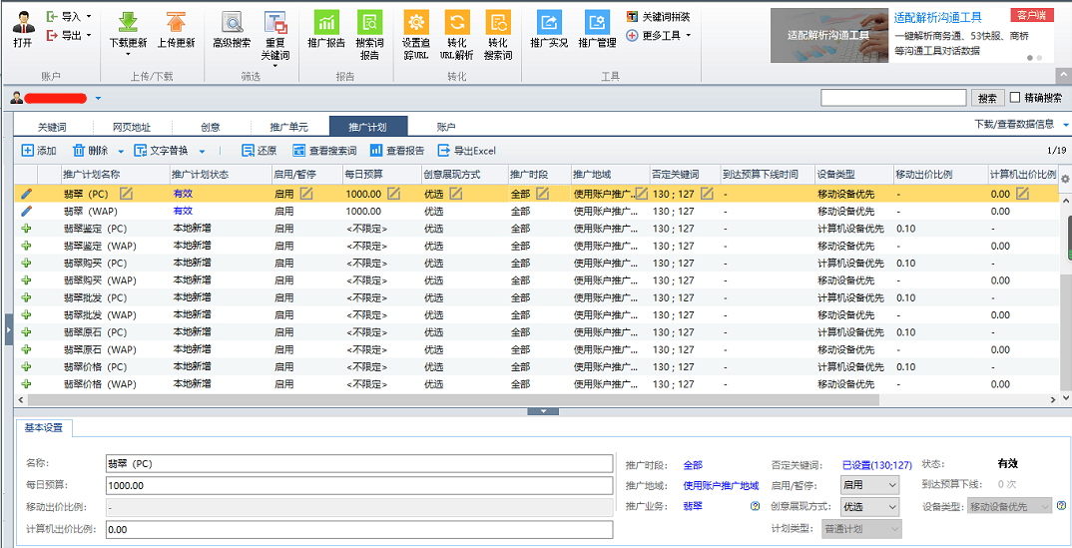Expand the 启用/暂停 dropdown in basic settings
The image size is (1072, 548).
click(x=870, y=485)
